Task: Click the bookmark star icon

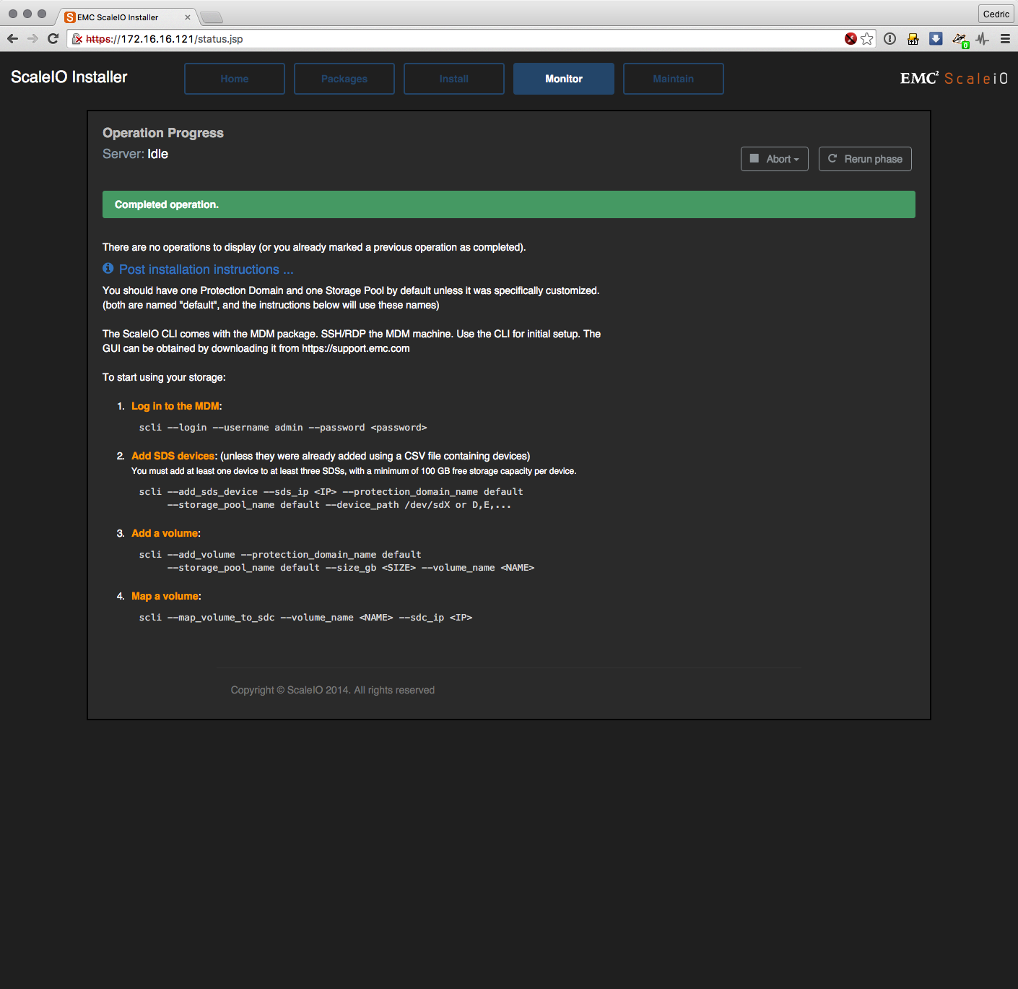Action: 867,39
